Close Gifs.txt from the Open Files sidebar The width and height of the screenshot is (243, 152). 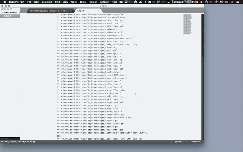click(2, 16)
